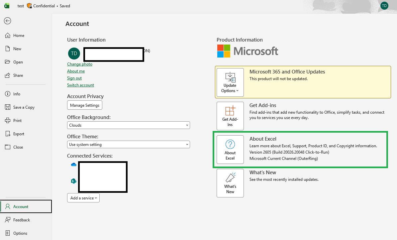Open Feedback from the sidebar
This screenshot has width=397, height=240.
pyautogui.click(x=26, y=220)
